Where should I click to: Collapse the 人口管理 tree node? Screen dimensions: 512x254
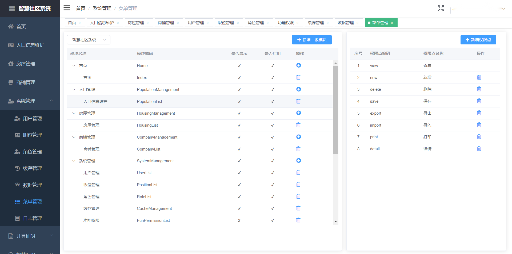(x=74, y=90)
